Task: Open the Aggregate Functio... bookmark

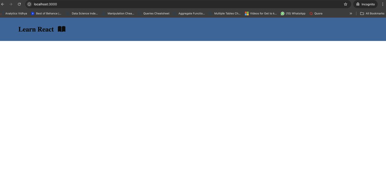Action: click(x=189, y=14)
